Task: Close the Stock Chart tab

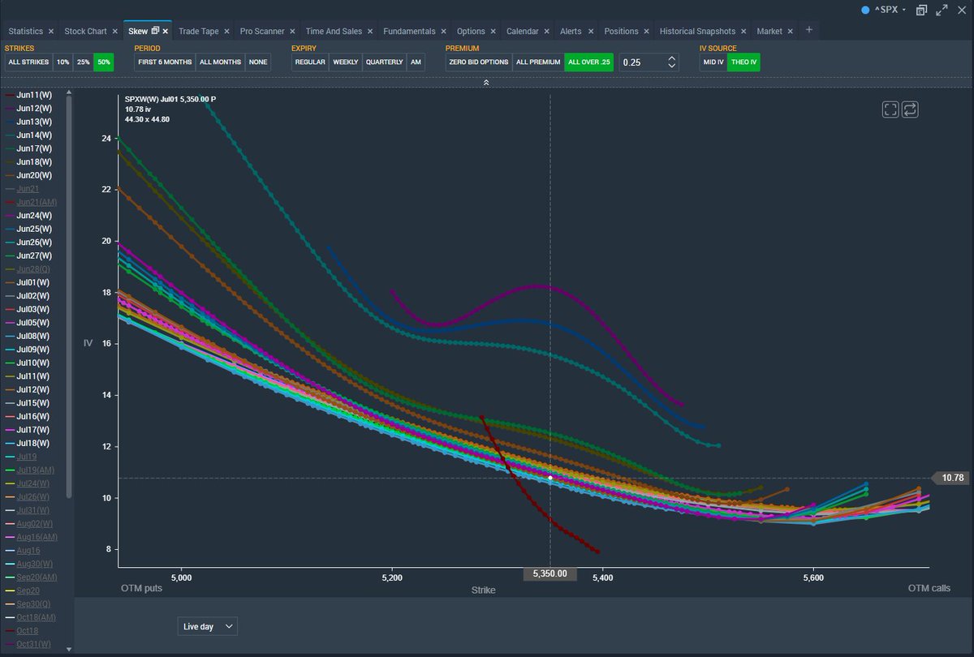Action: 115,32
